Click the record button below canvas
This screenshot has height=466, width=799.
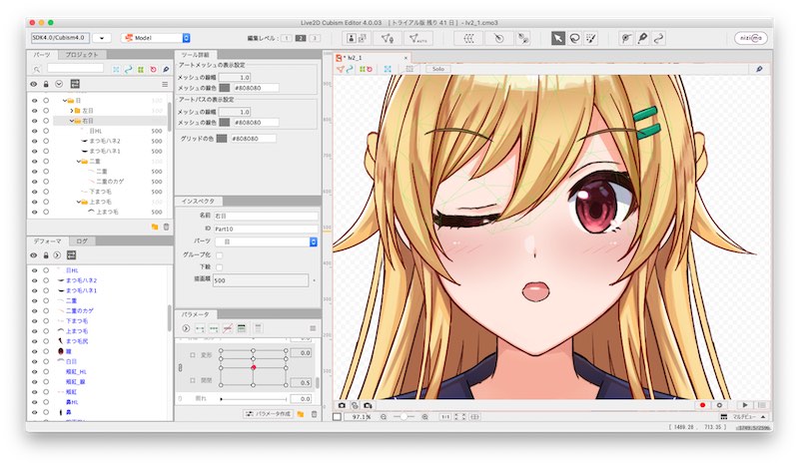tap(703, 405)
